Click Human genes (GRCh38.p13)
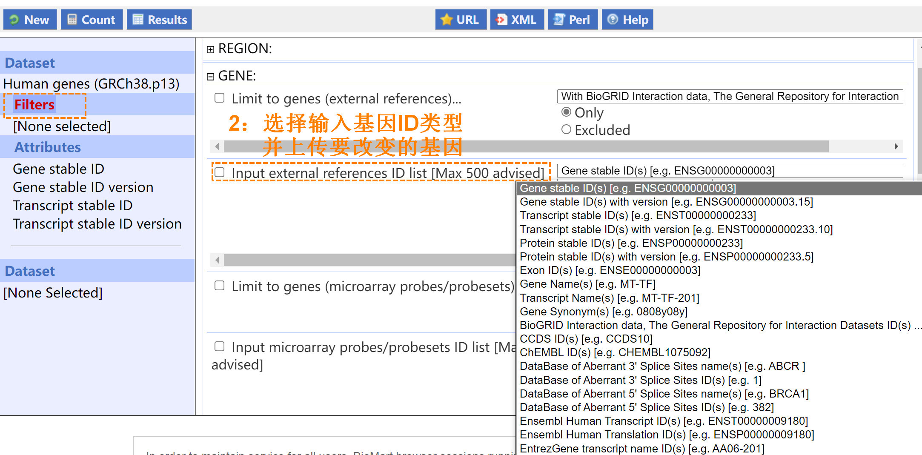This screenshot has height=455, width=922. click(x=92, y=84)
